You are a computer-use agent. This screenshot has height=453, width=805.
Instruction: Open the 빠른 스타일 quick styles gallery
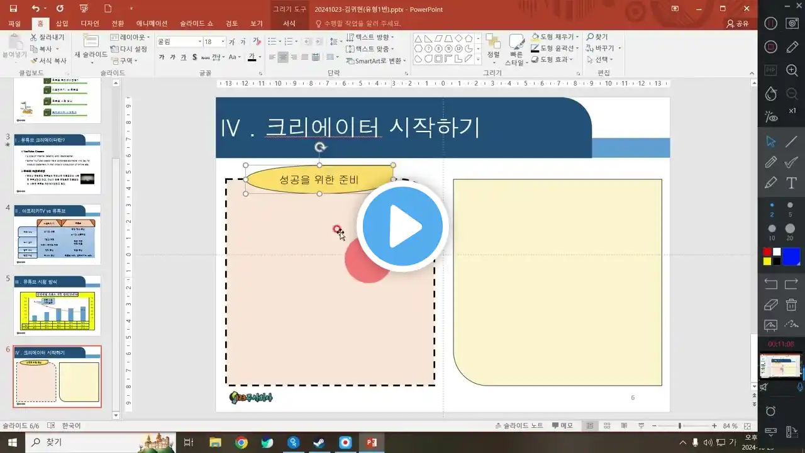[x=515, y=50]
